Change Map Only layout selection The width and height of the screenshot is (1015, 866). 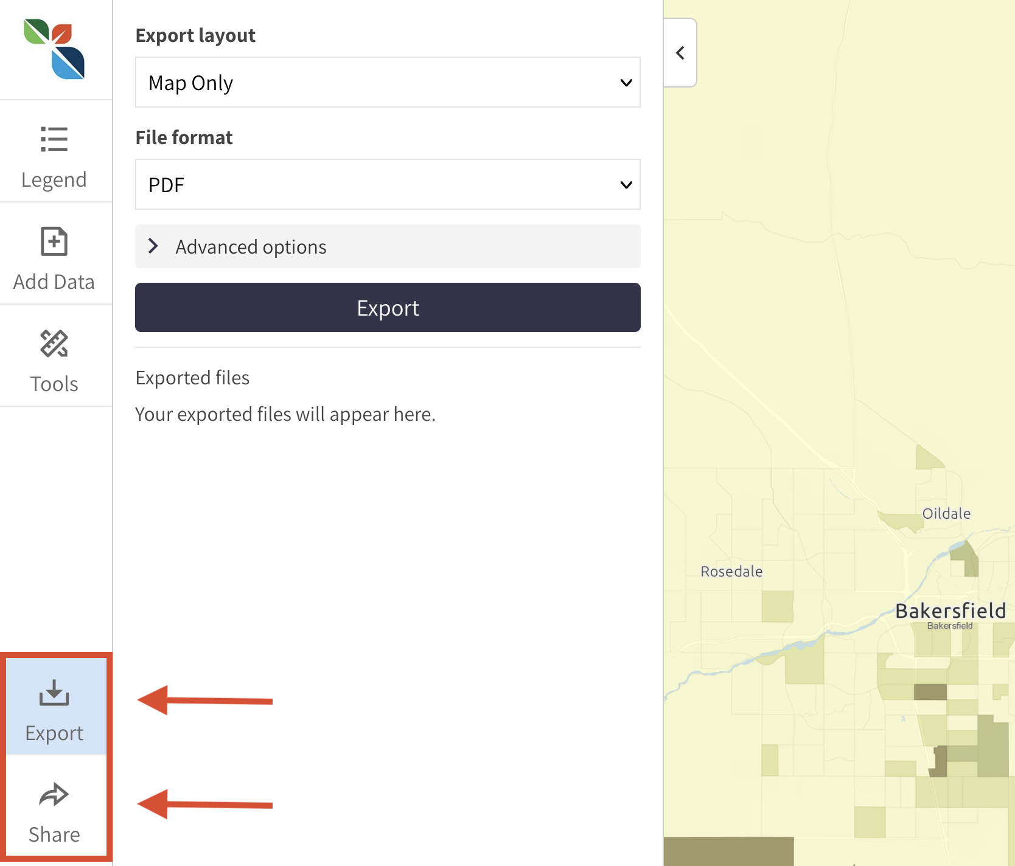click(388, 82)
